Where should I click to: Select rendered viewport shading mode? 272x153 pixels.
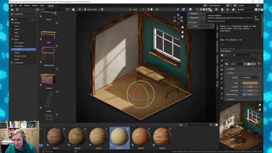(210, 9)
